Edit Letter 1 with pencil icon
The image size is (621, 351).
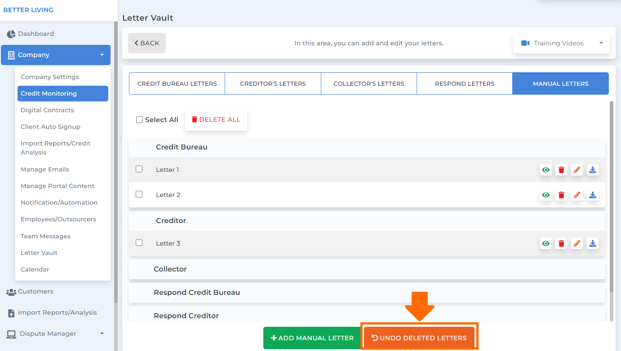click(577, 170)
